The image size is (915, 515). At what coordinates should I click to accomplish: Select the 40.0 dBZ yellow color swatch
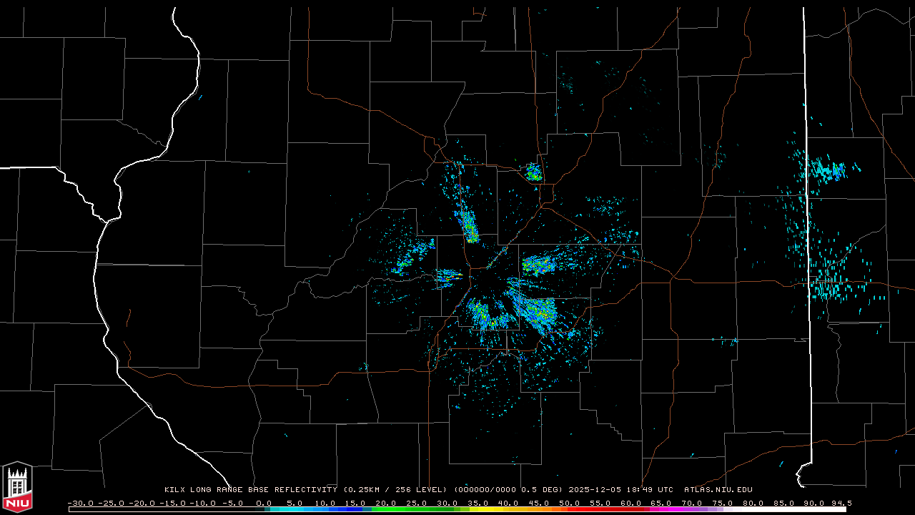(x=508, y=509)
